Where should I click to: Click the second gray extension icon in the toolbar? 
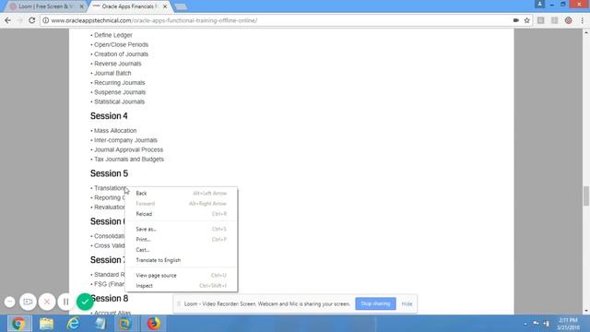tap(554, 20)
